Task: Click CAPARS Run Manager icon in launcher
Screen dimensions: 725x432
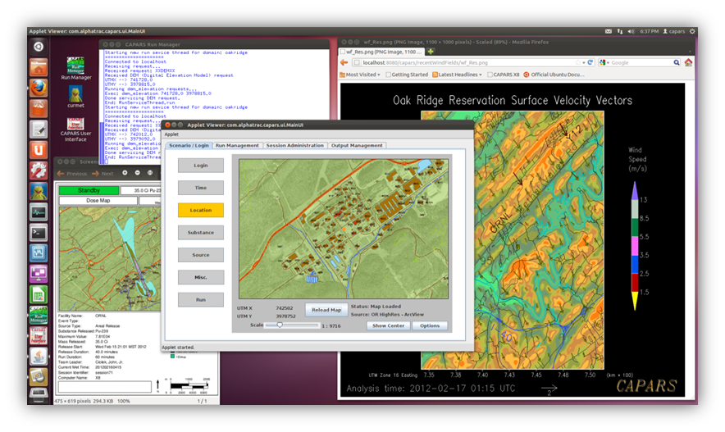Action: tap(39, 315)
